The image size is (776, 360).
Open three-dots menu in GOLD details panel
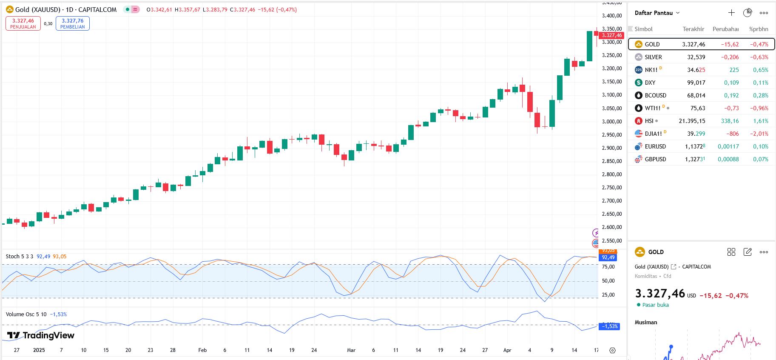click(x=764, y=252)
